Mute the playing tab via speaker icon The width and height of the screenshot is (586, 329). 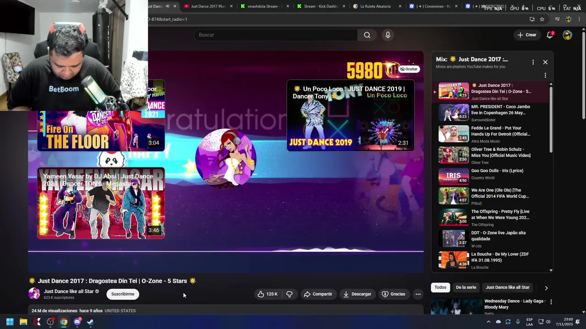[x=167, y=6]
